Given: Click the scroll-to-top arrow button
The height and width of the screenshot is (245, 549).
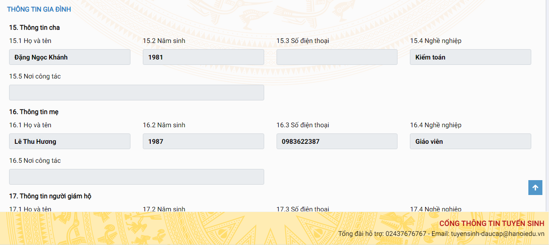Looking at the screenshot, I should [x=535, y=188].
